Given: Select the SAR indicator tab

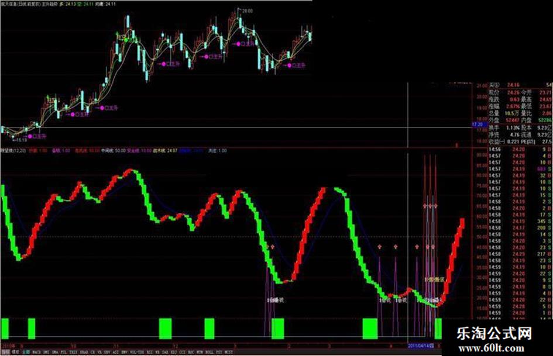Looking at the screenshot, I should pos(165,352).
